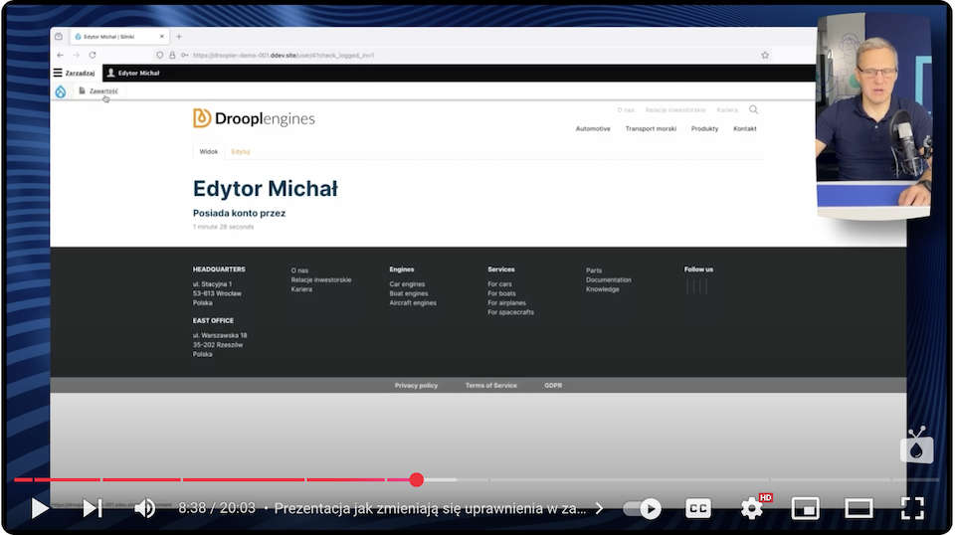The image size is (955, 535).
Task: Go to O nas top link
Action: [x=626, y=110]
